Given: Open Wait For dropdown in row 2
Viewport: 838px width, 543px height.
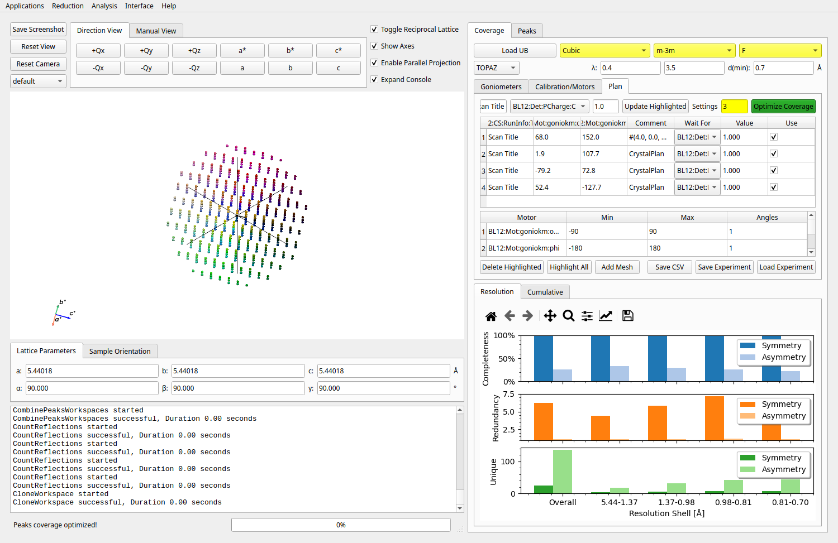Looking at the screenshot, I should point(697,153).
